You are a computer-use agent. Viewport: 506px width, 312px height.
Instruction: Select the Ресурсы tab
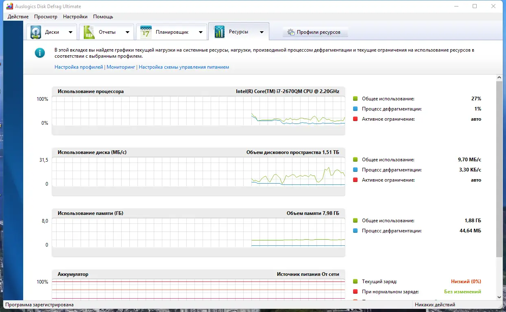[238, 32]
